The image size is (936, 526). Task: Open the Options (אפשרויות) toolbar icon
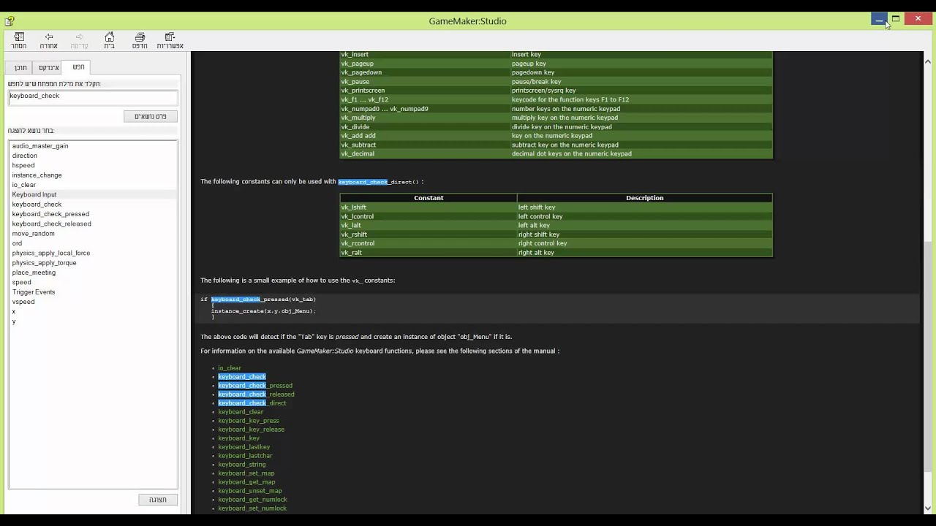[170, 40]
